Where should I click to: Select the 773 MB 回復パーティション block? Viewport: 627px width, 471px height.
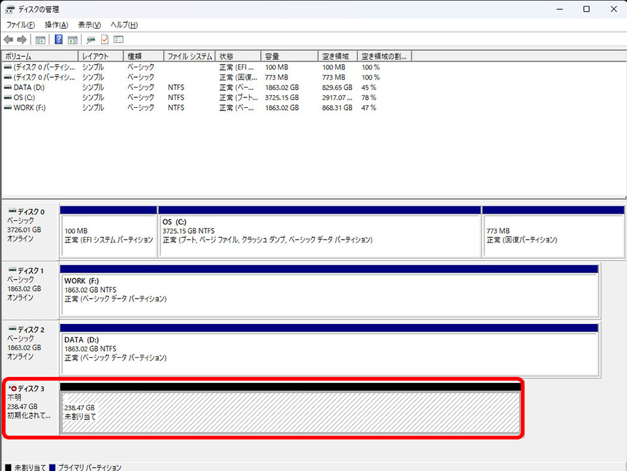[x=553, y=236]
